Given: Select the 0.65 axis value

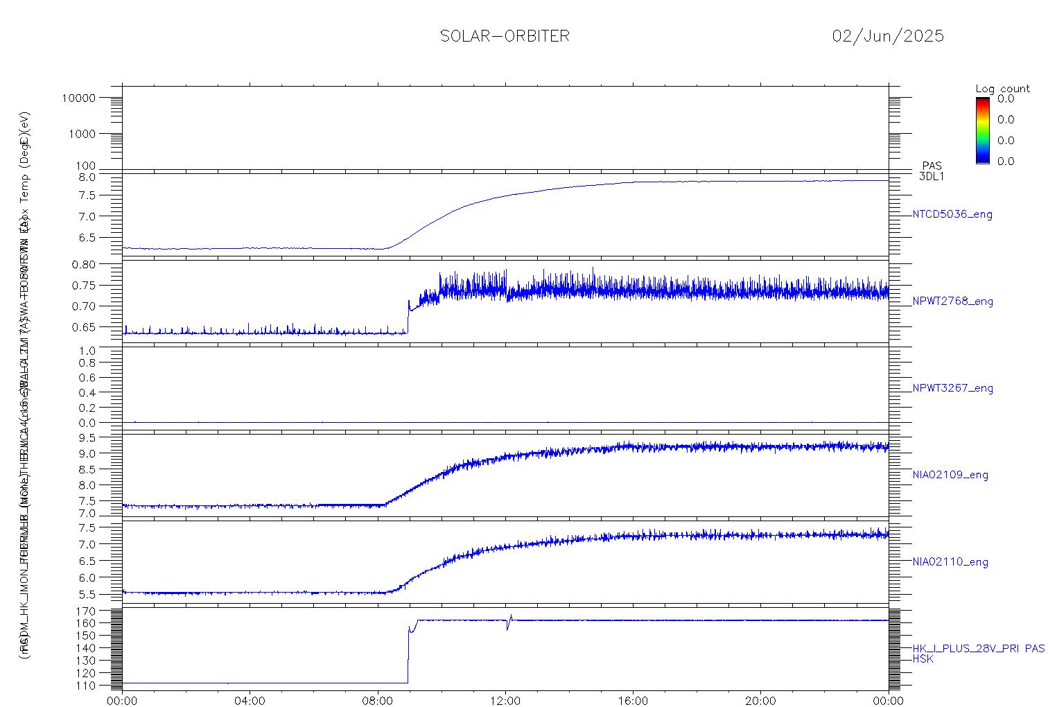Looking at the screenshot, I should point(84,326).
